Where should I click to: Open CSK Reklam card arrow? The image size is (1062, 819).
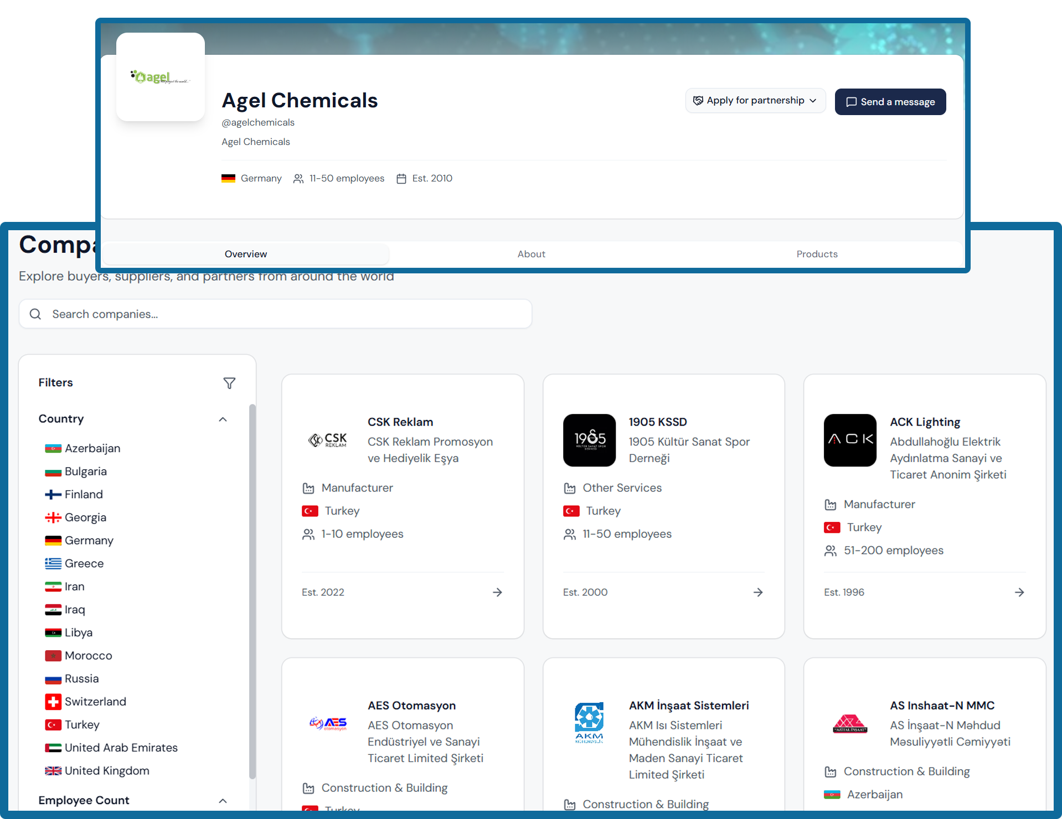[x=497, y=593]
